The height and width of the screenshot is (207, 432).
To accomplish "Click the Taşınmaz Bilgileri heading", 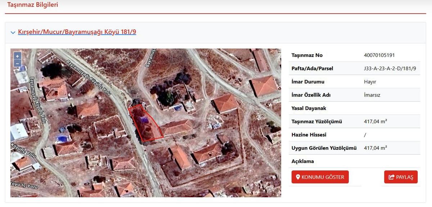I will [33, 5].
